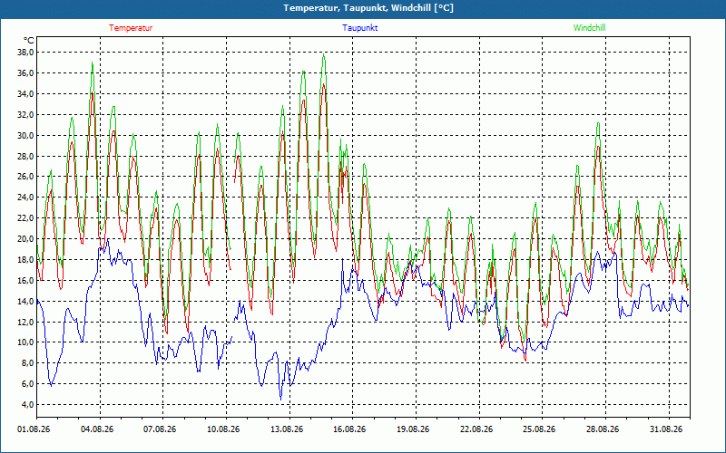Image resolution: width=726 pixels, height=453 pixels.
Task: Click the 30,0 y-axis value
Action: pos(25,135)
